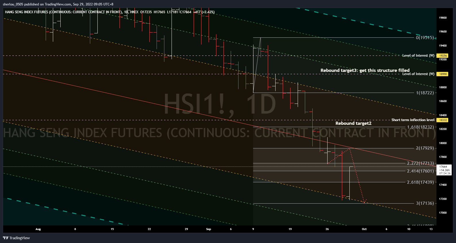Click the 19600 price axis label
The height and width of the screenshot is (243, 456).
tap(443, 32)
